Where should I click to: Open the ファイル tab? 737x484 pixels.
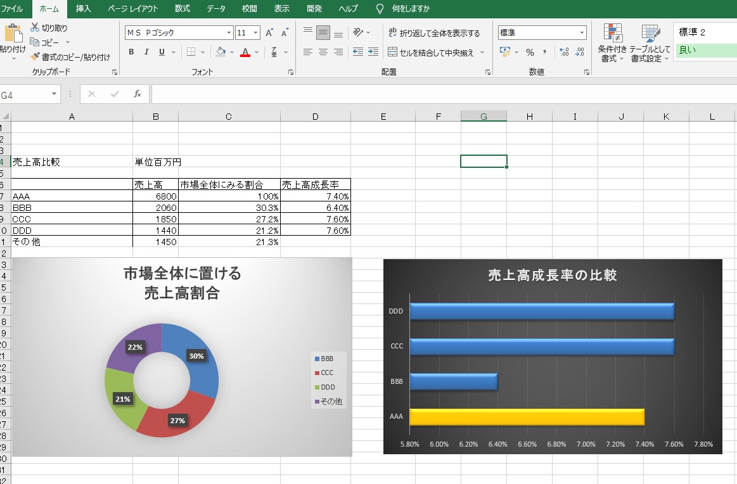(12, 8)
